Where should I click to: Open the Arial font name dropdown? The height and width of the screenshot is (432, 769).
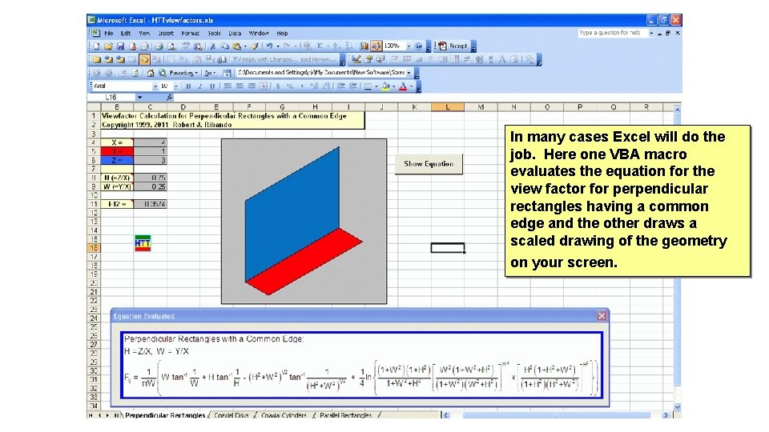[x=155, y=86]
